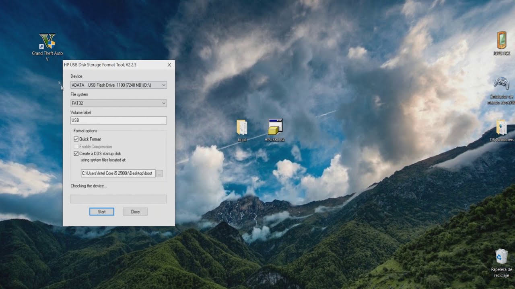
Task: Expand the File system FAT32 dropdown
Action: click(x=118, y=103)
